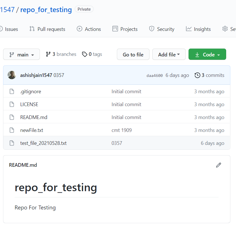Open Actions via its icon
Viewport: 236px width, 233px height.
coord(79,29)
